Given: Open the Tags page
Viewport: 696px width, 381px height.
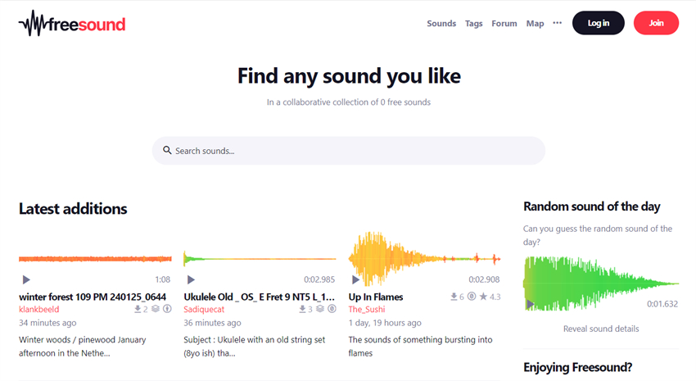Looking at the screenshot, I should 473,24.
